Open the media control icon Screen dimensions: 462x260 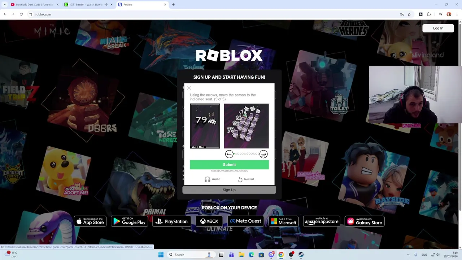(x=441, y=14)
